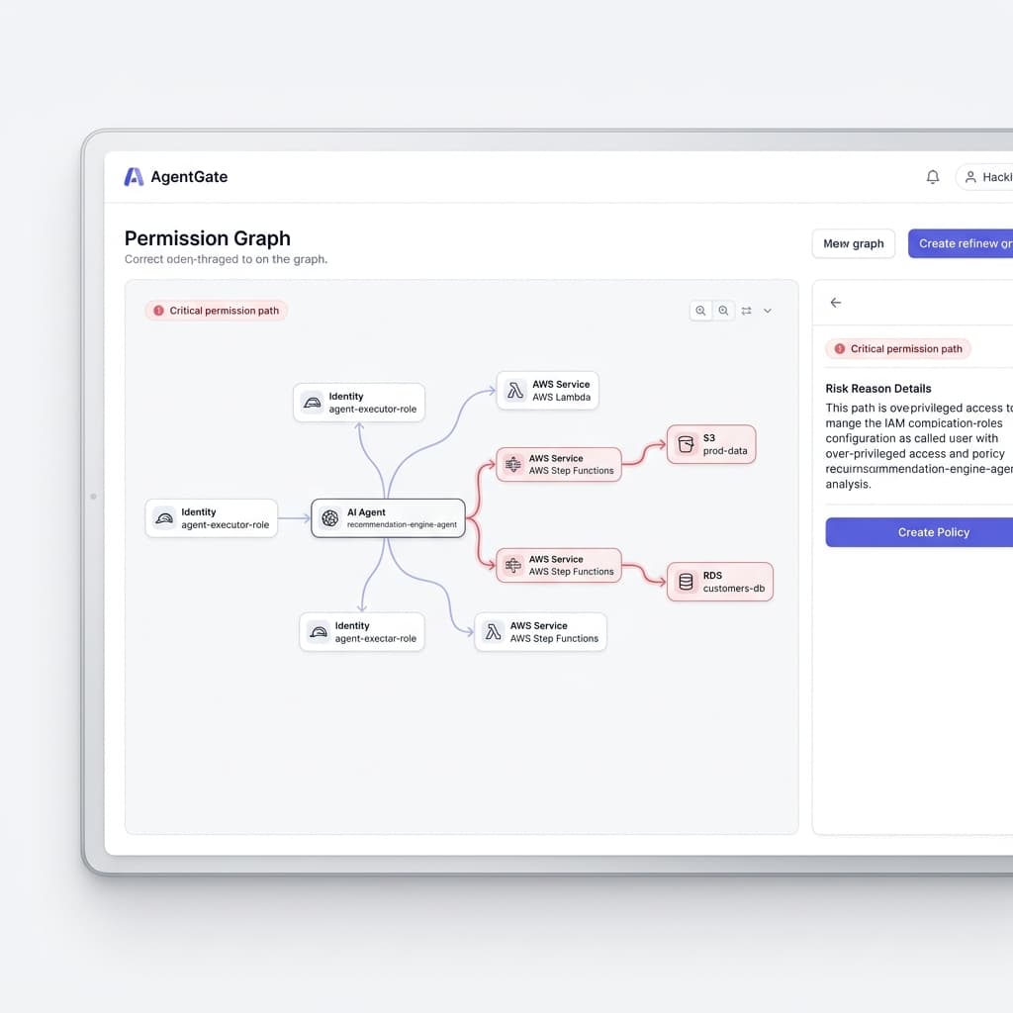1013x1013 pixels.
Task: Expand the chevron dropdown in graph toolbar
Action: click(768, 311)
